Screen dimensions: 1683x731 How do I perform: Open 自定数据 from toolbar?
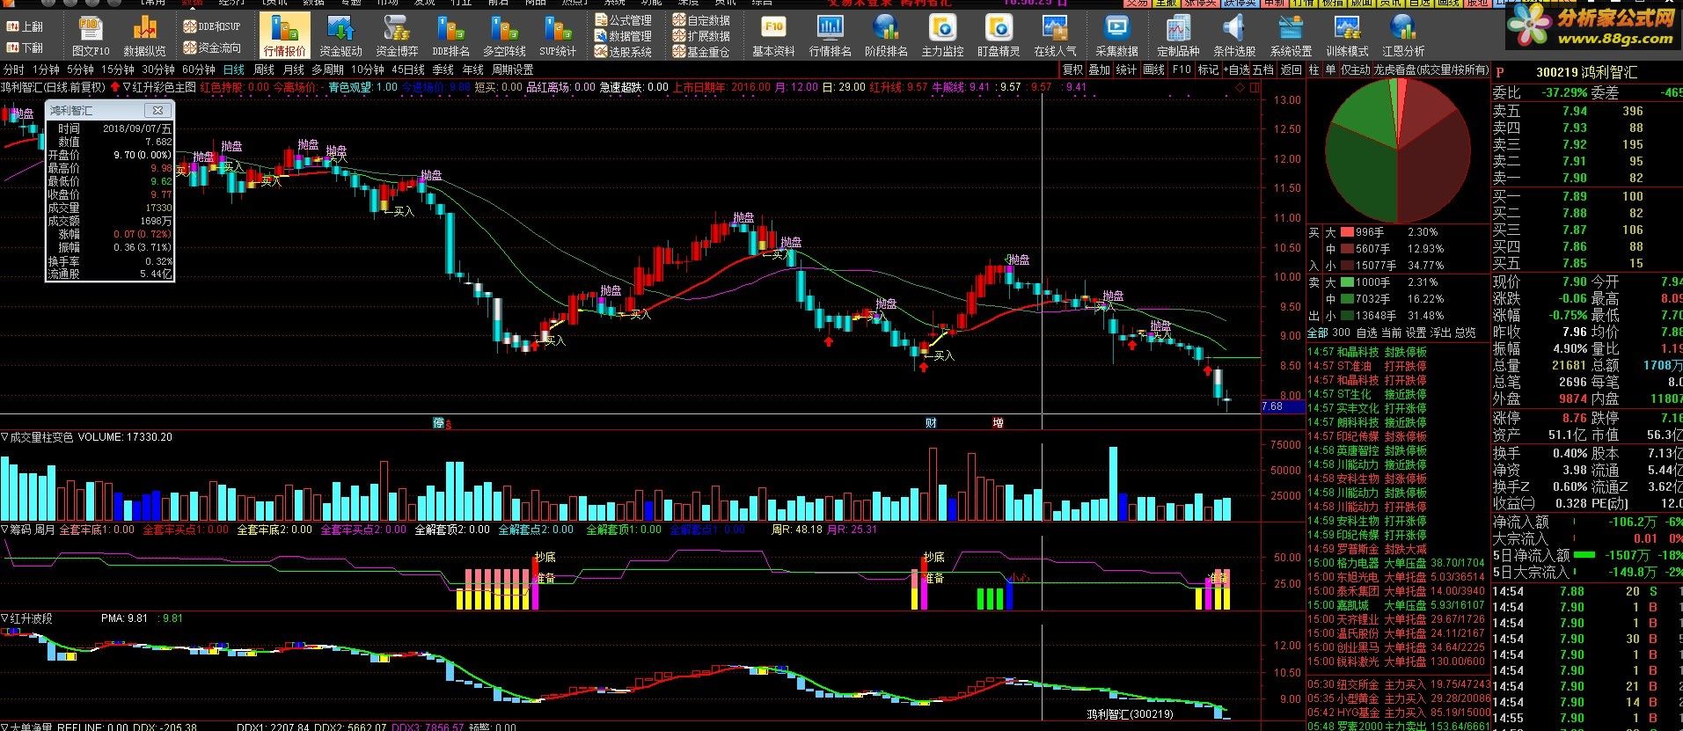[x=701, y=19]
